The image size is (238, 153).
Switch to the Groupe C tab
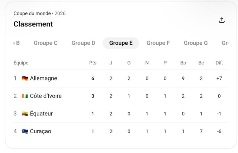[x=45, y=43]
